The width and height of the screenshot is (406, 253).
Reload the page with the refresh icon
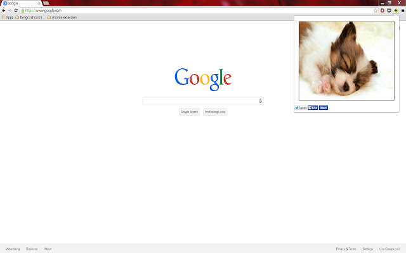tap(16, 11)
